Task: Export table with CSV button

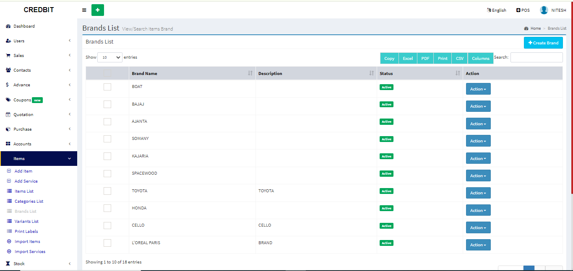Action: pos(460,58)
